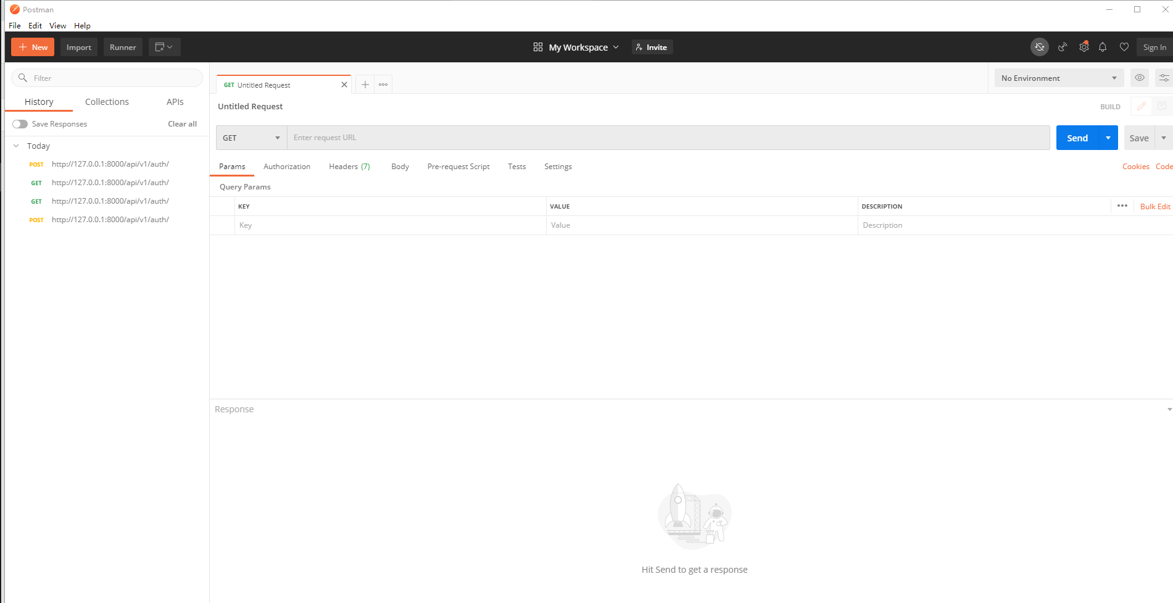This screenshot has height=603, width=1173.
Task: Click the offline sync status icon
Action: [1040, 47]
